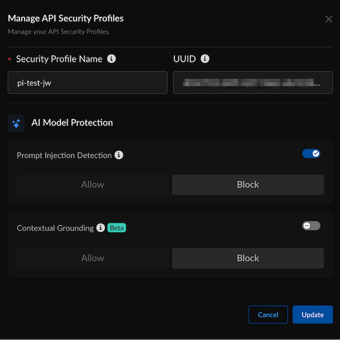Enable the Contextual Grounding toggle
340x341 pixels.
(x=311, y=226)
